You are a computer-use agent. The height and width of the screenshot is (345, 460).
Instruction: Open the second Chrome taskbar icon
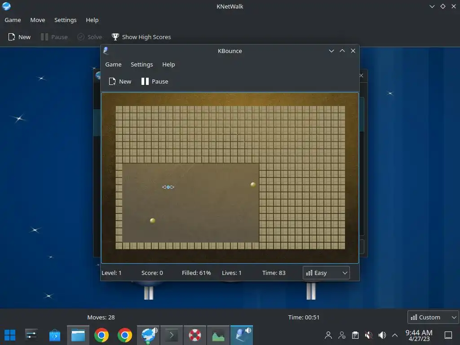tap(125, 335)
